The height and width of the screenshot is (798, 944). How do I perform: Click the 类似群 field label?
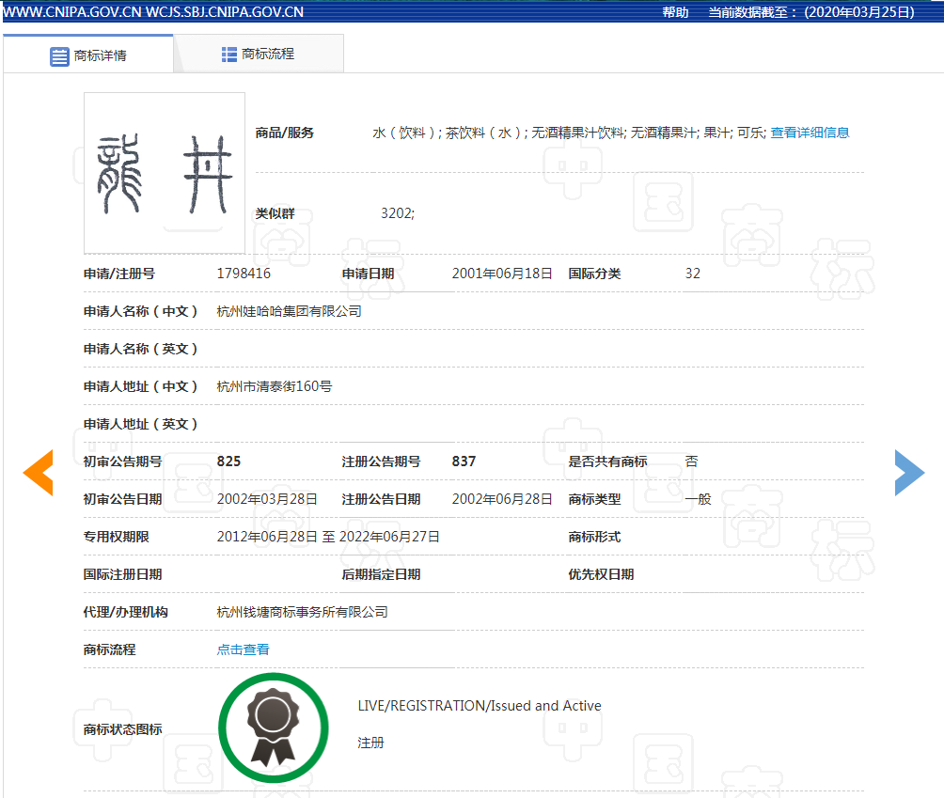coord(275,213)
